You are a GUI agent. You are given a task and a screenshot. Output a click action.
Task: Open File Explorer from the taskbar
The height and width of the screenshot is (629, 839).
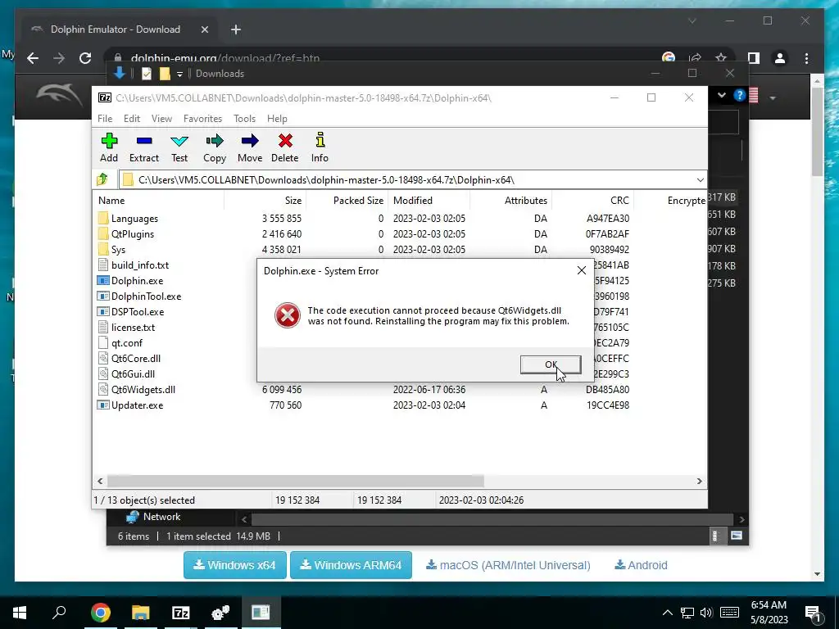click(140, 613)
